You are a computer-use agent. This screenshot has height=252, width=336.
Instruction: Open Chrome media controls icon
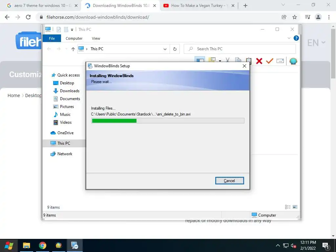click(x=308, y=17)
